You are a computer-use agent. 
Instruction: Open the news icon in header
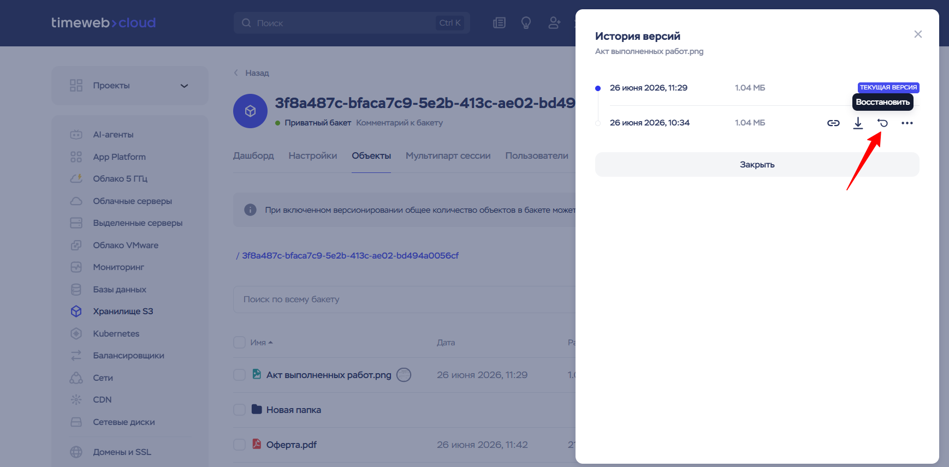coord(499,23)
